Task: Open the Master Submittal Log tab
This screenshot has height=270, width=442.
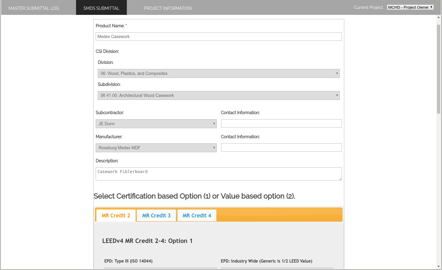Action: [34, 8]
